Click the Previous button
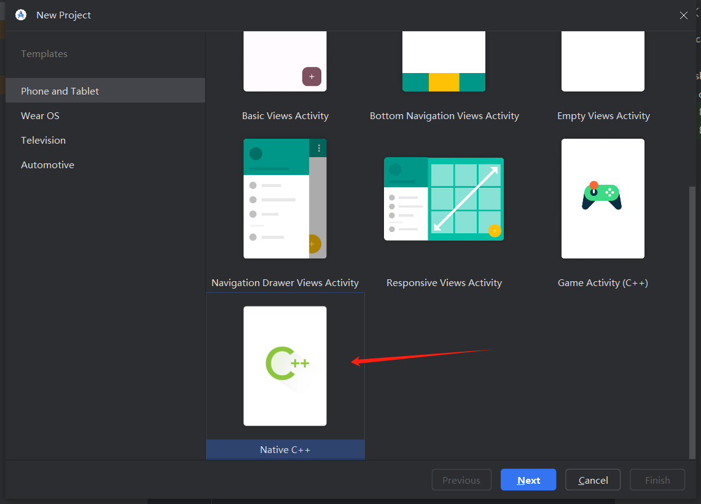This screenshot has height=504, width=701. pyautogui.click(x=461, y=480)
